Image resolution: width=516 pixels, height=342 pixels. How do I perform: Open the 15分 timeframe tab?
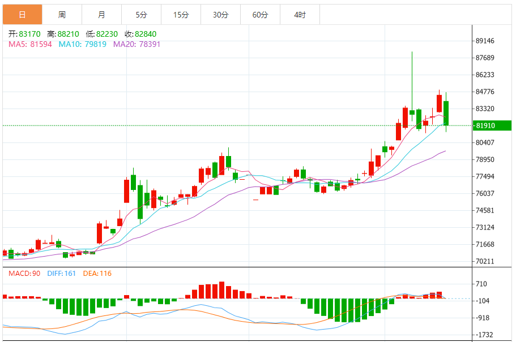[181, 15]
